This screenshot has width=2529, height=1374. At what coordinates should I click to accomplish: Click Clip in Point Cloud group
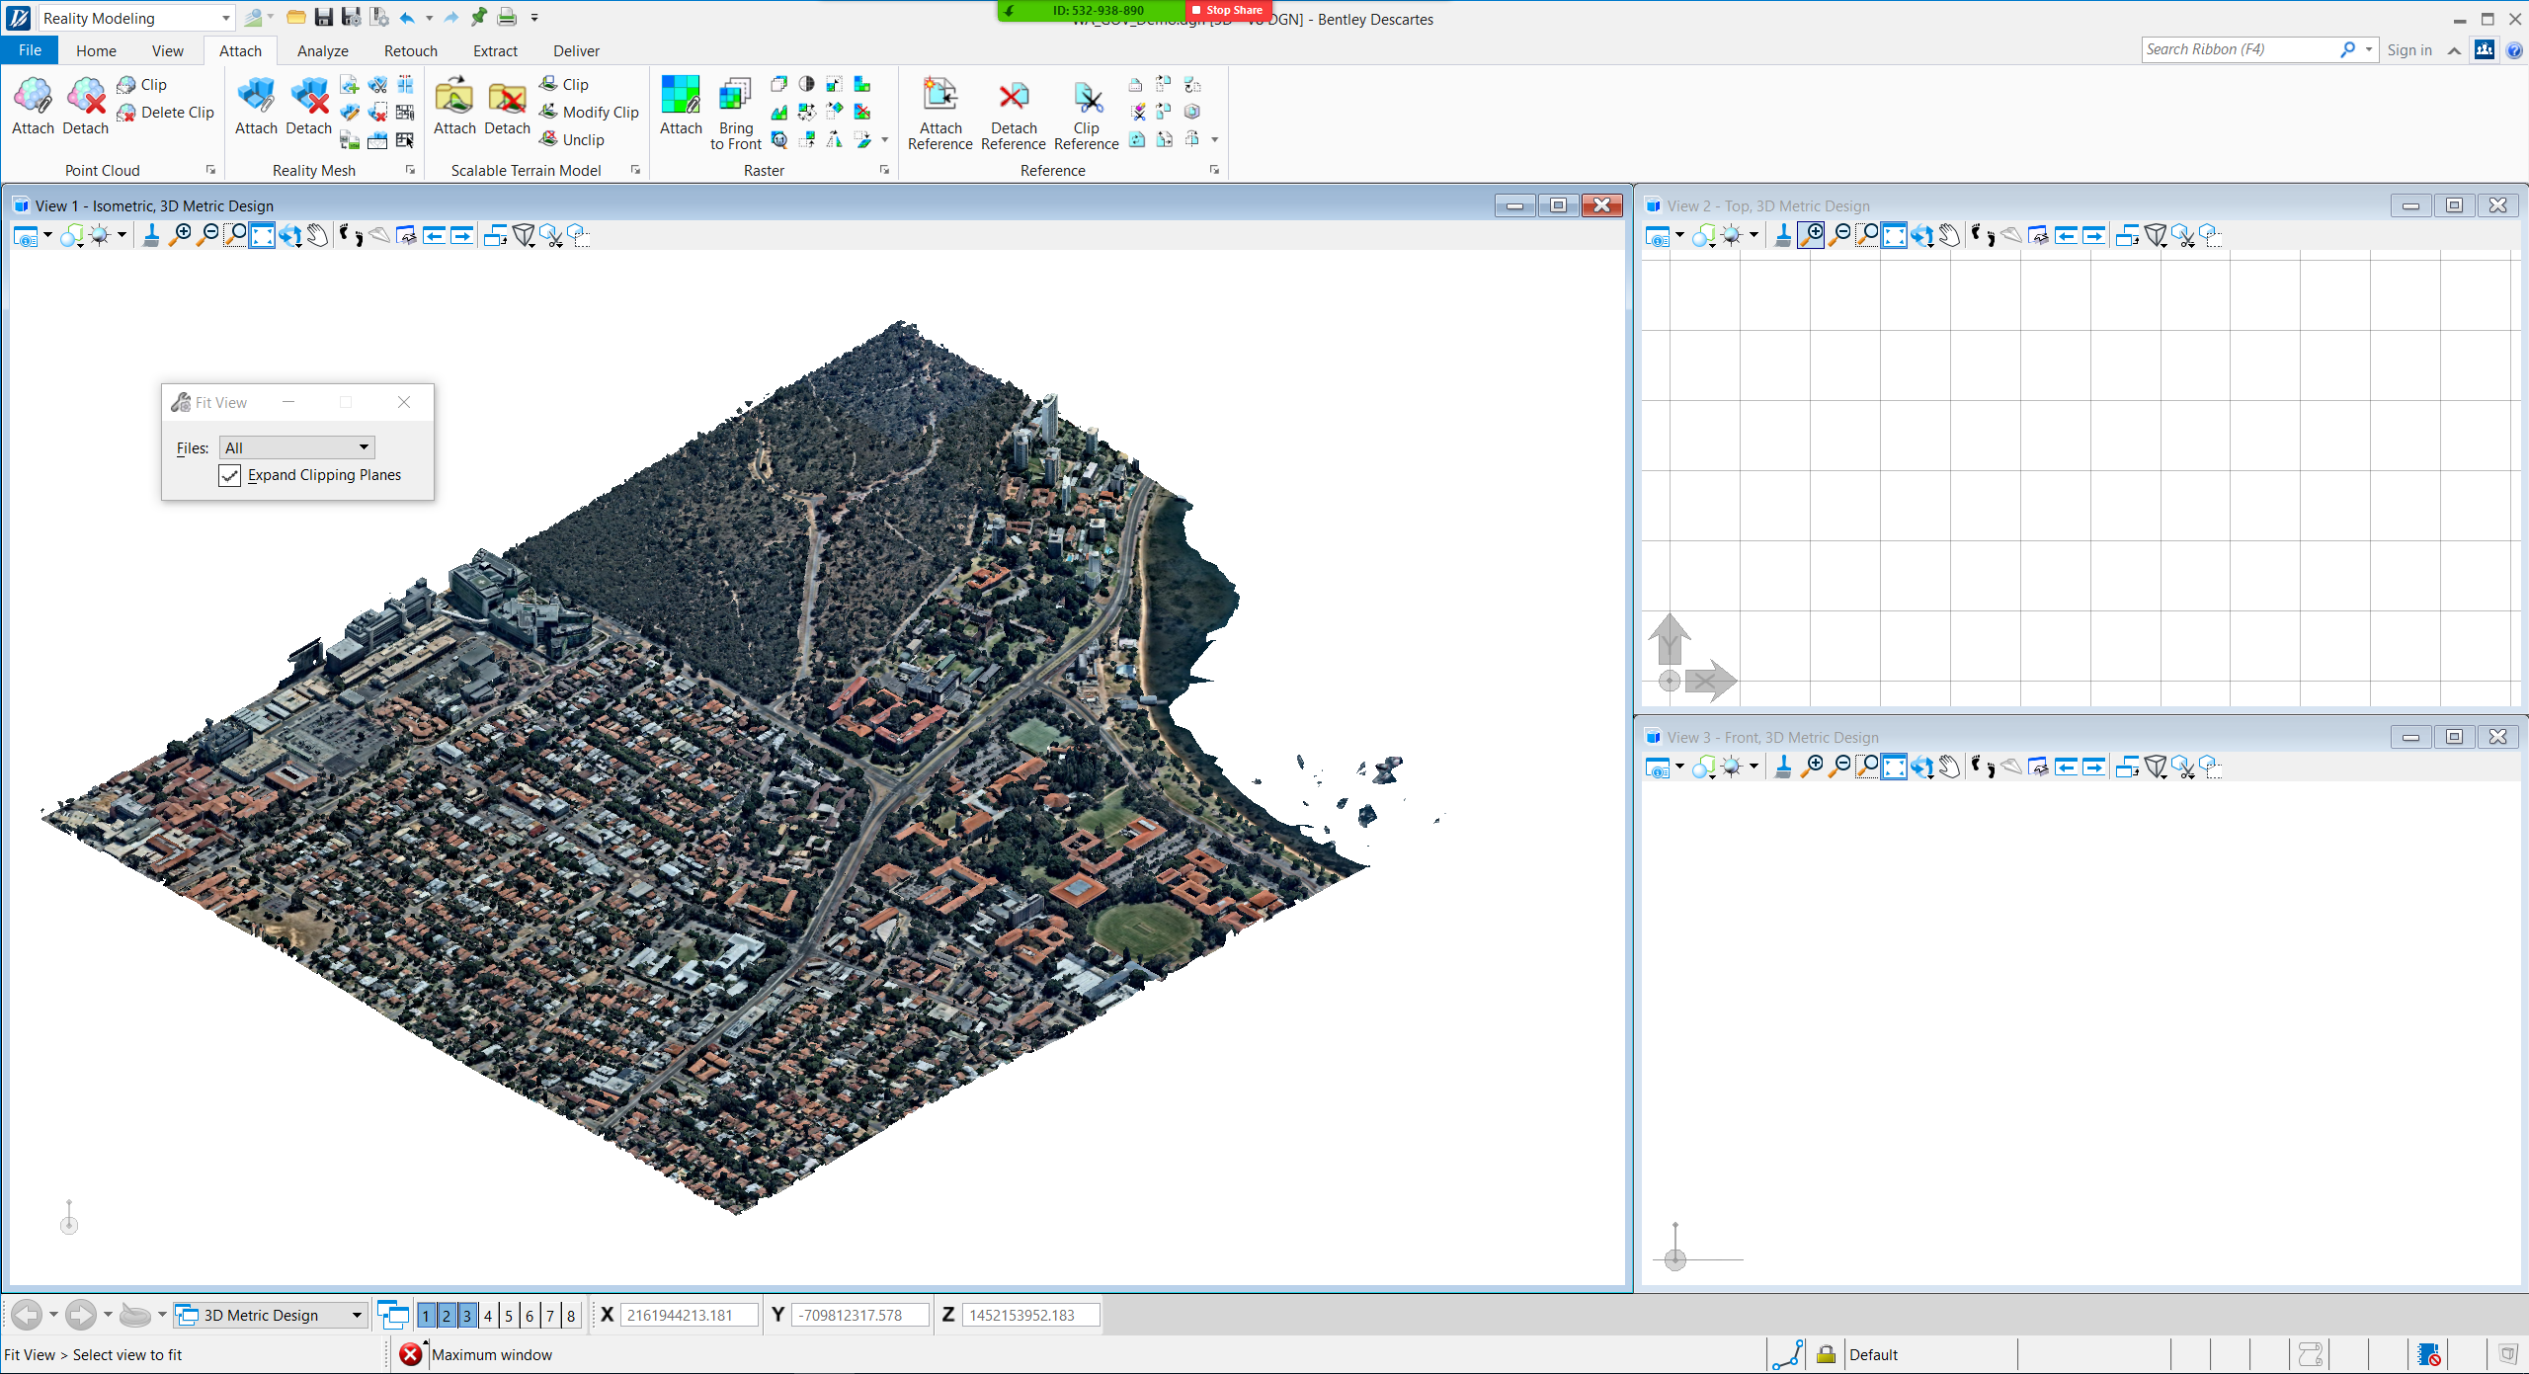pos(142,84)
